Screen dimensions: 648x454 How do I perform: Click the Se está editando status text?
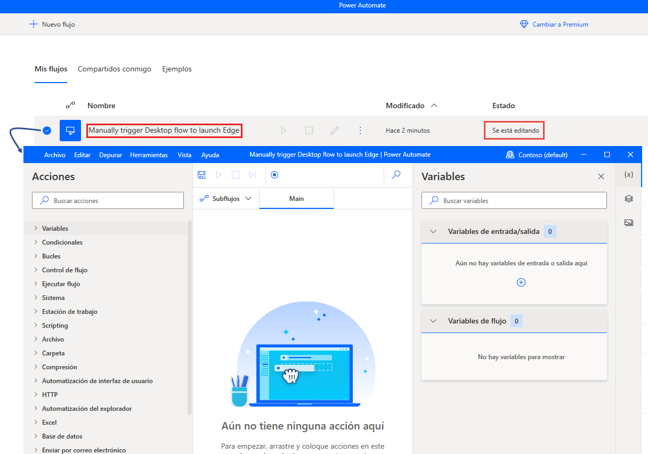pos(516,131)
